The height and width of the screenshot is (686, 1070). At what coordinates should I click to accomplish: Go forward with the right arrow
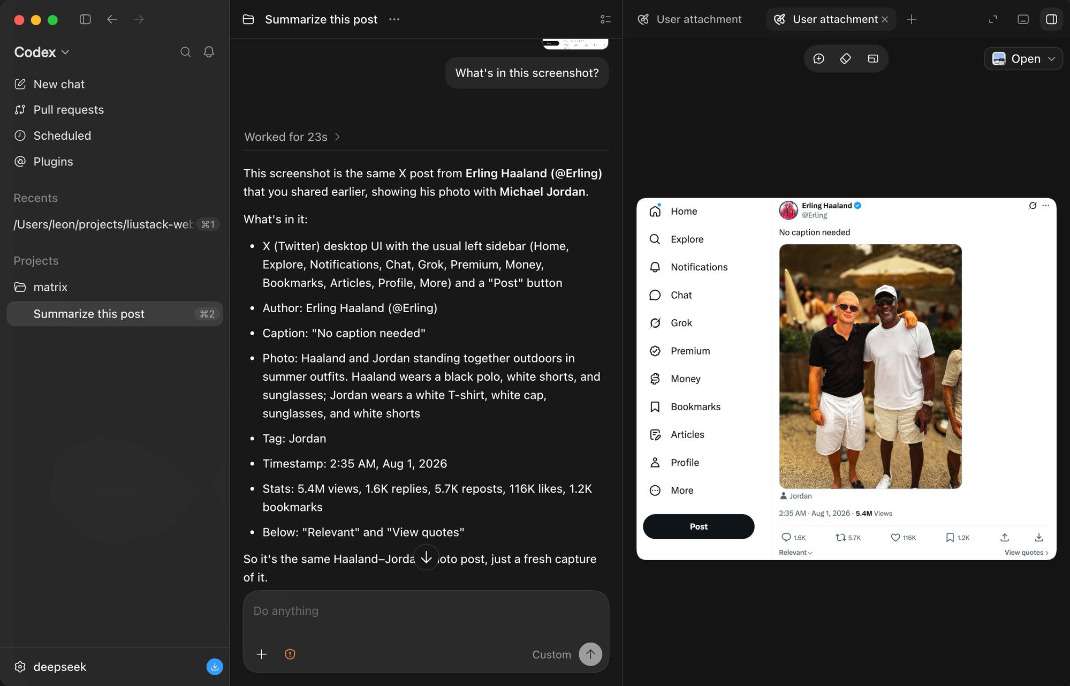(x=139, y=19)
